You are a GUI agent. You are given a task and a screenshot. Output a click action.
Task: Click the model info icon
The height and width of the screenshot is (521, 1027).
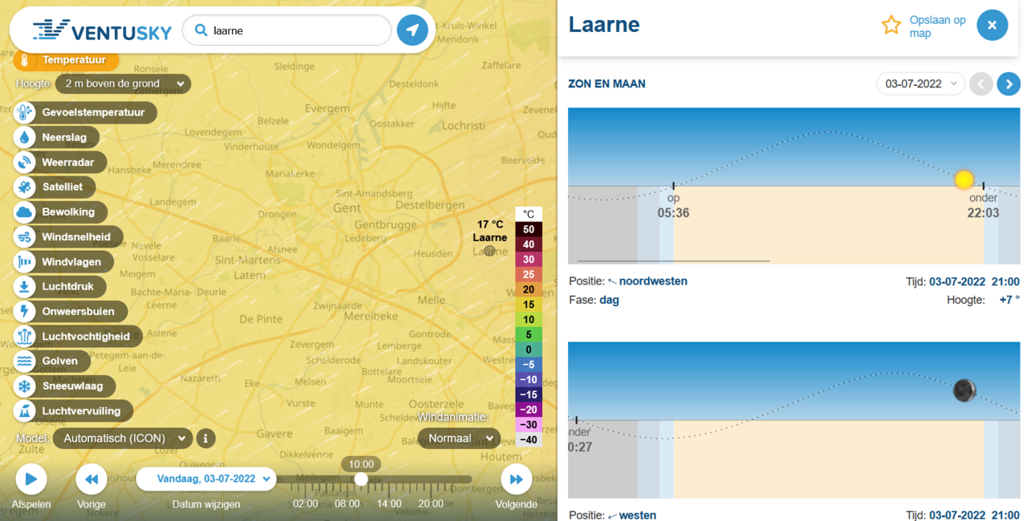click(205, 438)
